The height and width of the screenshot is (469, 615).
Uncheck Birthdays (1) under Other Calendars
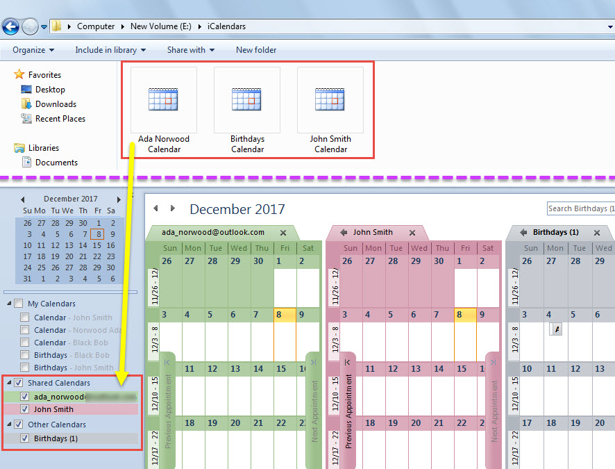point(26,438)
